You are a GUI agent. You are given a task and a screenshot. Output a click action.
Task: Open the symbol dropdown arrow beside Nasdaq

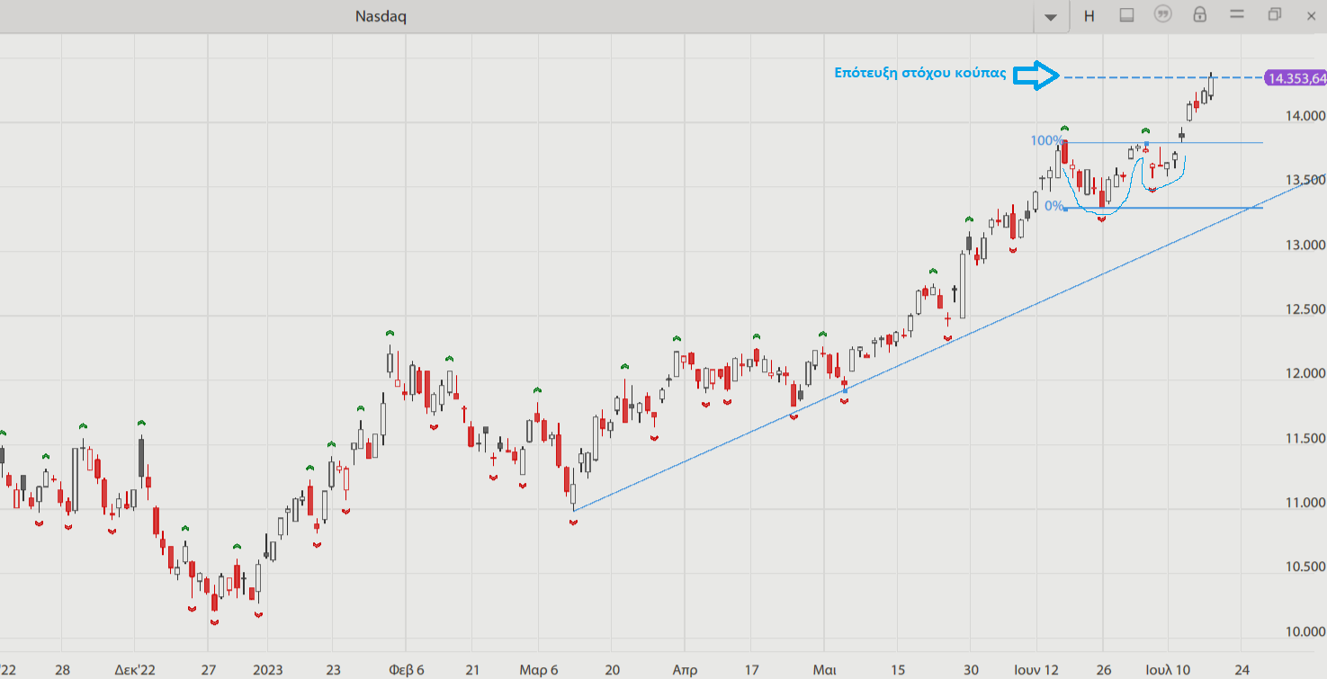tap(1050, 16)
